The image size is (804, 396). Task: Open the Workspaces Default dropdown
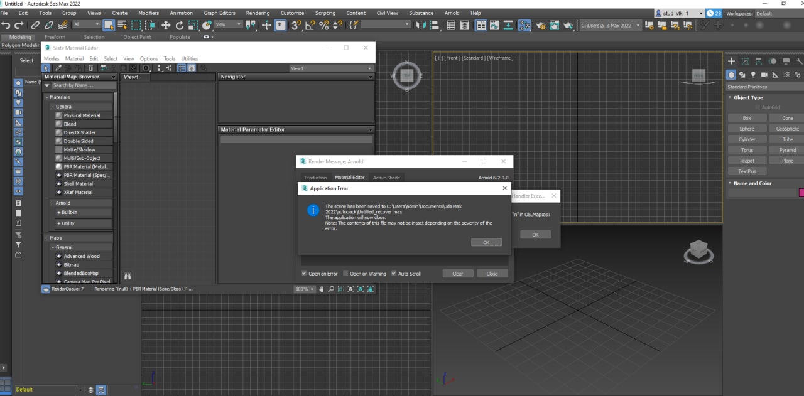(778, 13)
